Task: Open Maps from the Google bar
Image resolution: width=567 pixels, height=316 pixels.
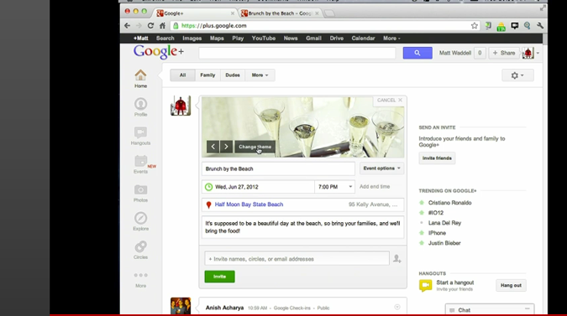Action: (217, 39)
